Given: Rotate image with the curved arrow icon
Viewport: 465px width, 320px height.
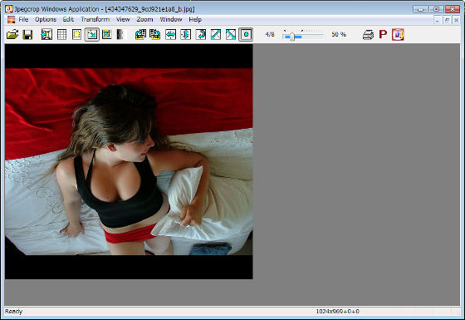Looking at the screenshot, I should pos(201,35).
